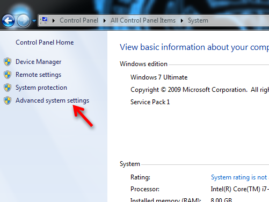Click the shield icon beside System protection
269x202 pixels.
pos(8,88)
